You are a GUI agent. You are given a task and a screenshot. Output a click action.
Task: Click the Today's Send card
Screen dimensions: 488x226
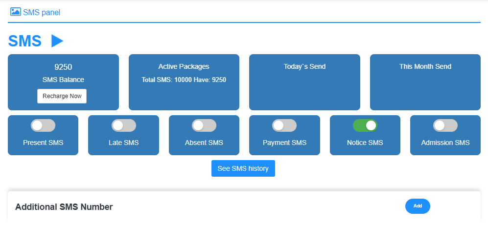click(304, 82)
